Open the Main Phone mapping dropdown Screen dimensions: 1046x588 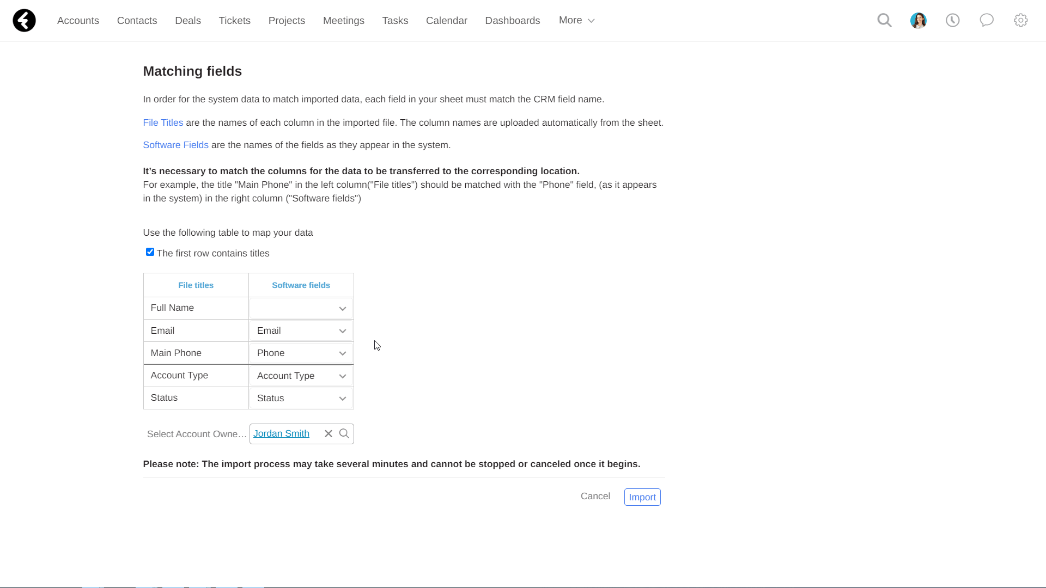pos(301,353)
